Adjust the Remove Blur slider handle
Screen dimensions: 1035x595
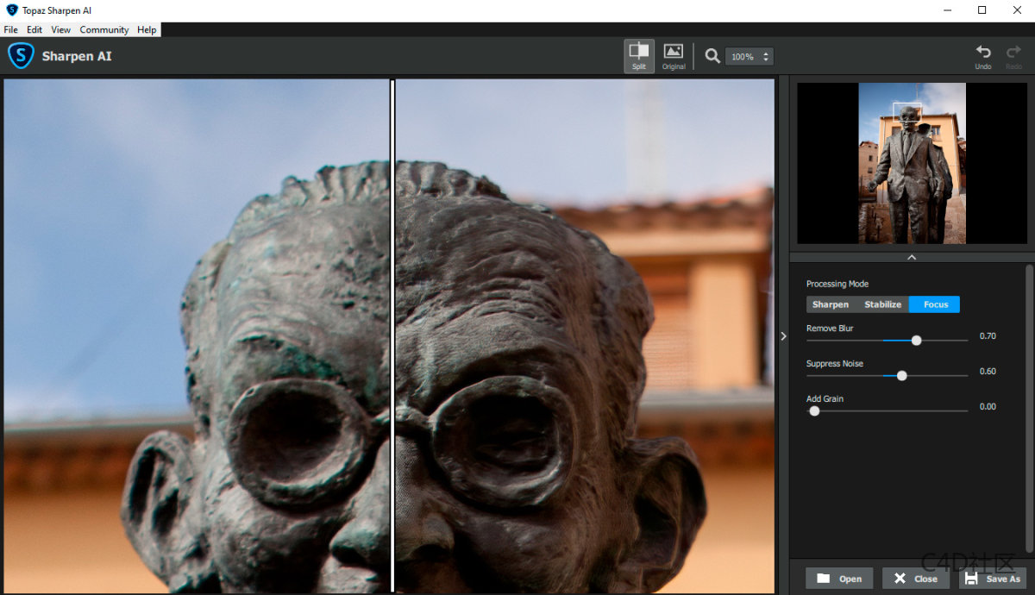[916, 341]
